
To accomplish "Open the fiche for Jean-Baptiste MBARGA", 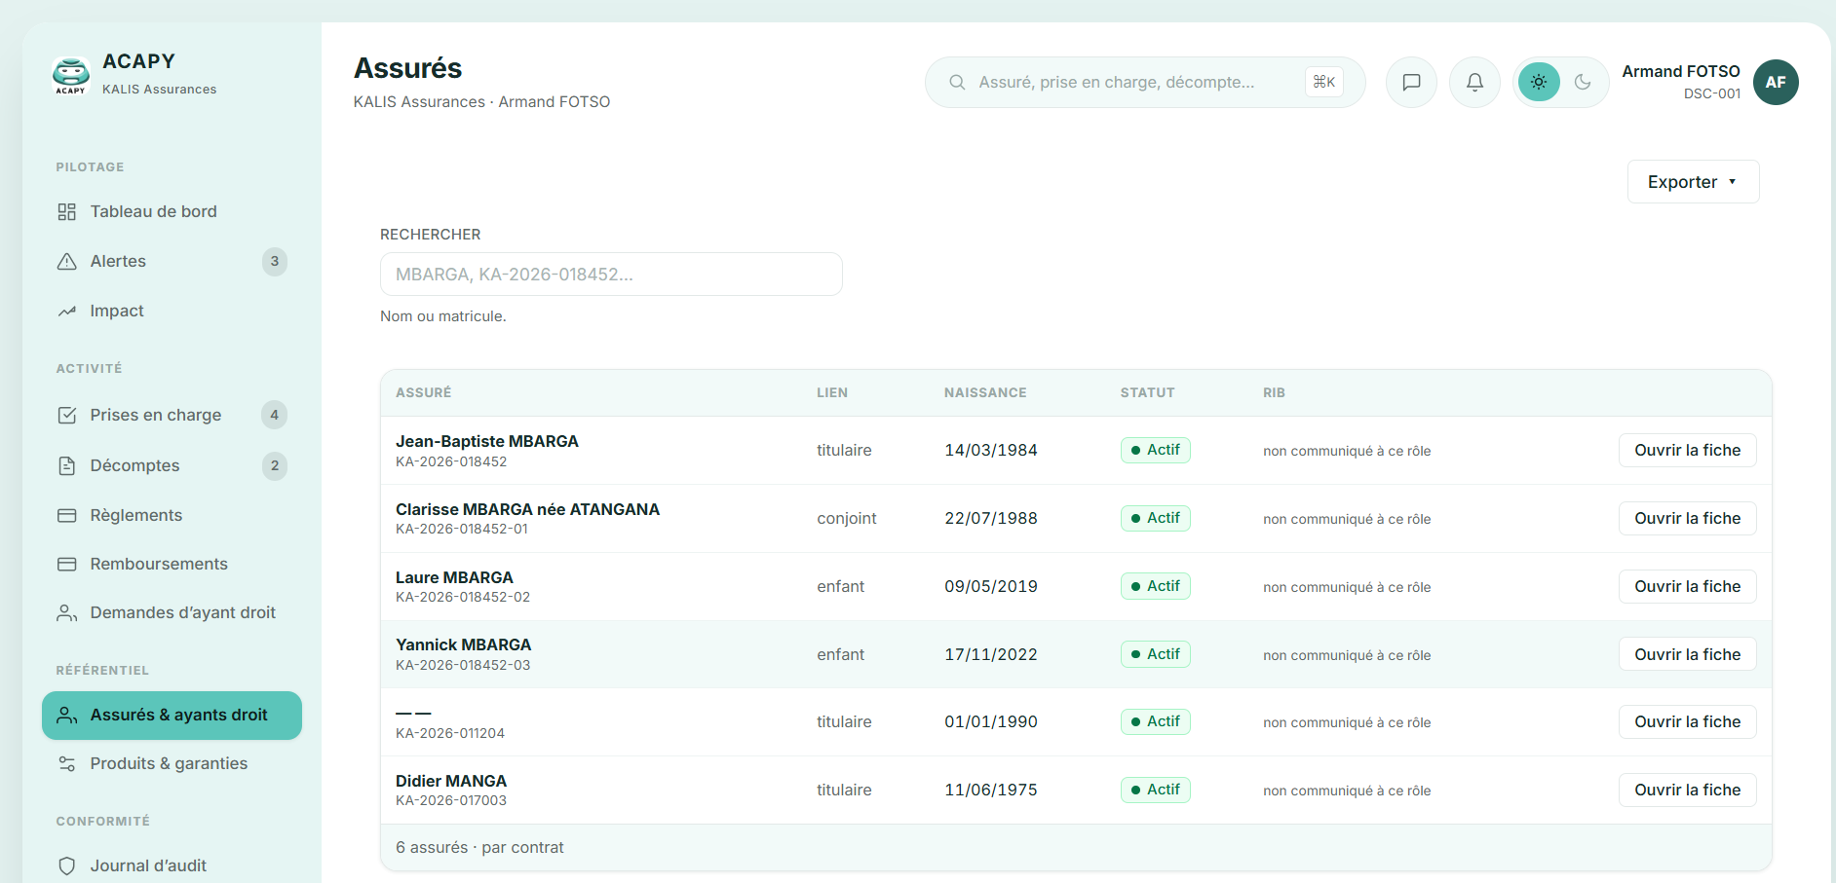I will [1687, 451].
